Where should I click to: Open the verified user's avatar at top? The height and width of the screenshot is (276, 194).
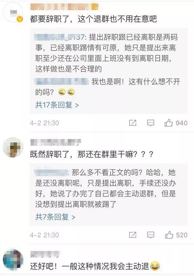tap(13, 12)
